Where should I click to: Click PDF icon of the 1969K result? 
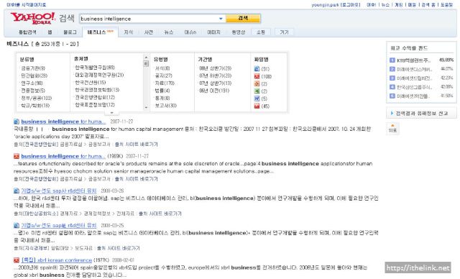pos(17,156)
